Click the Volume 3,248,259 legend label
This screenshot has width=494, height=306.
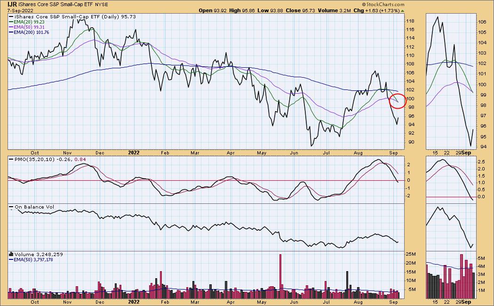[x=39, y=254]
